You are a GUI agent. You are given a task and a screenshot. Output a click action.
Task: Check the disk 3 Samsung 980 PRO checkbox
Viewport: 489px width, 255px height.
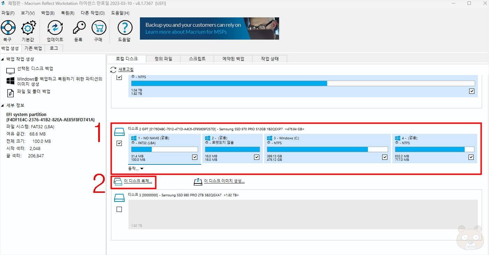[x=119, y=209]
